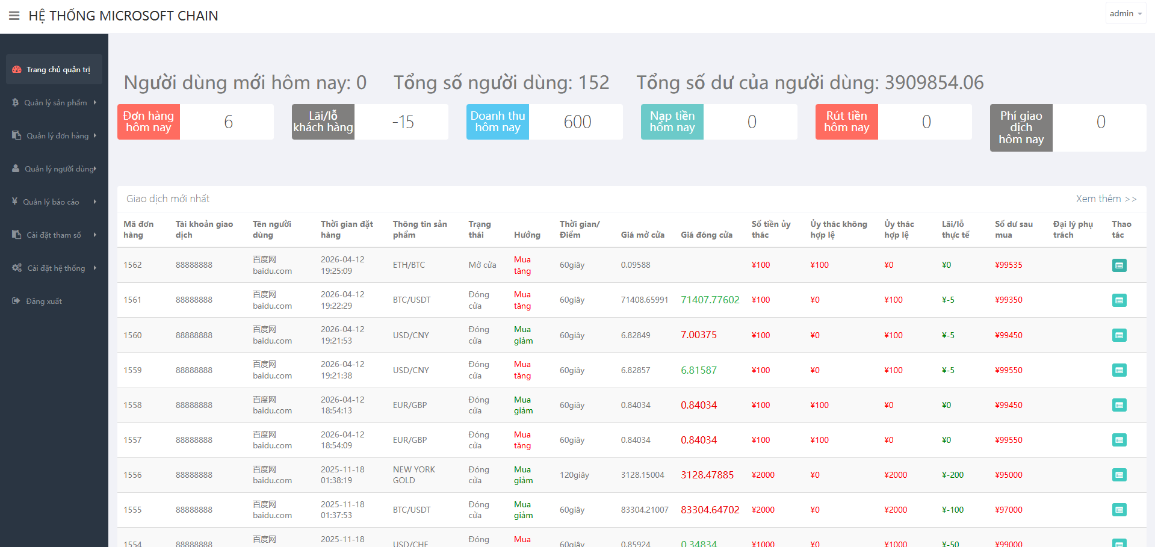Click NEW YORK GOLD product cell

[414, 475]
